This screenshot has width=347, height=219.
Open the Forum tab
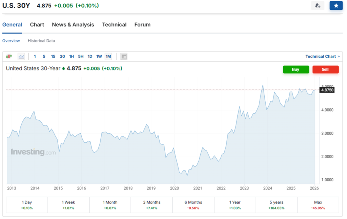tap(142, 25)
